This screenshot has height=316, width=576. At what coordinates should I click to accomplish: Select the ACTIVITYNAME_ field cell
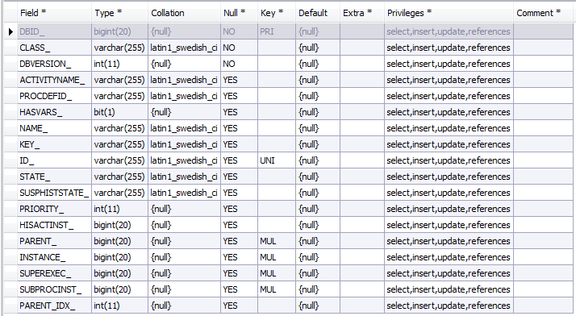(x=54, y=80)
